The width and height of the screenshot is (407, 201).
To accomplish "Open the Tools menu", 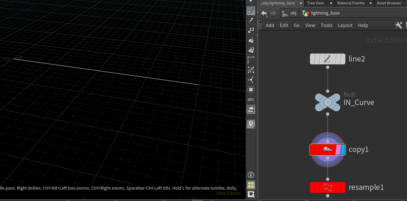I will (x=327, y=25).
